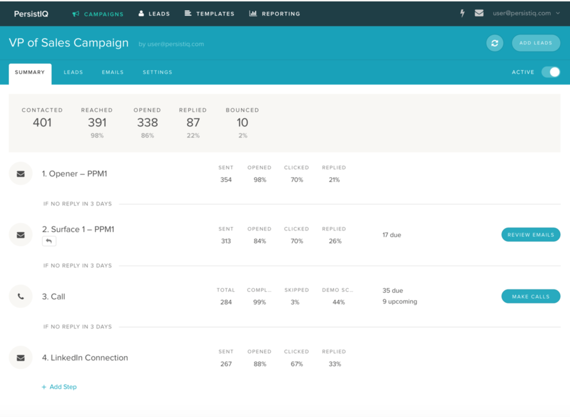Viewport: 570px width, 417px height.
Task: Click the Add Step link
Action: (x=59, y=387)
